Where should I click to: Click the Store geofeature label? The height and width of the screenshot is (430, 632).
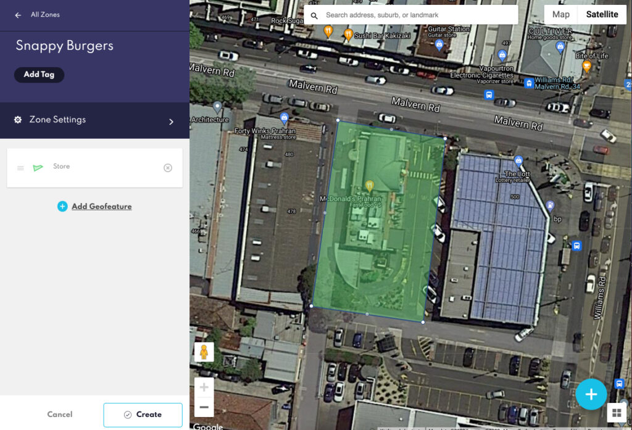pyautogui.click(x=61, y=167)
